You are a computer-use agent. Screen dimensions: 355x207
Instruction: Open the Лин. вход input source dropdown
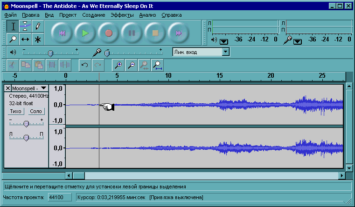pyautogui.click(x=225, y=52)
